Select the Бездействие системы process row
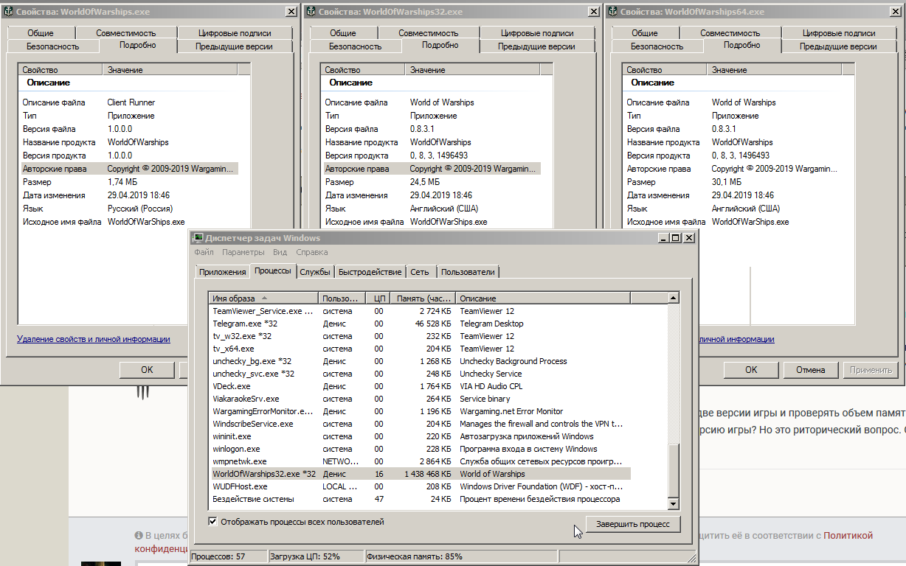This screenshot has width=906, height=566. [x=420, y=499]
